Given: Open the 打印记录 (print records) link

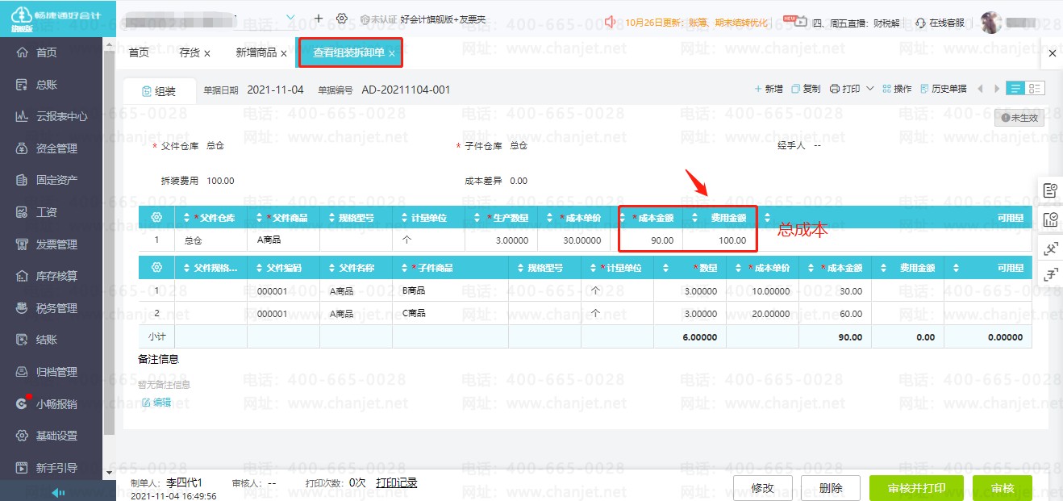Looking at the screenshot, I should pyautogui.click(x=396, y=482).
